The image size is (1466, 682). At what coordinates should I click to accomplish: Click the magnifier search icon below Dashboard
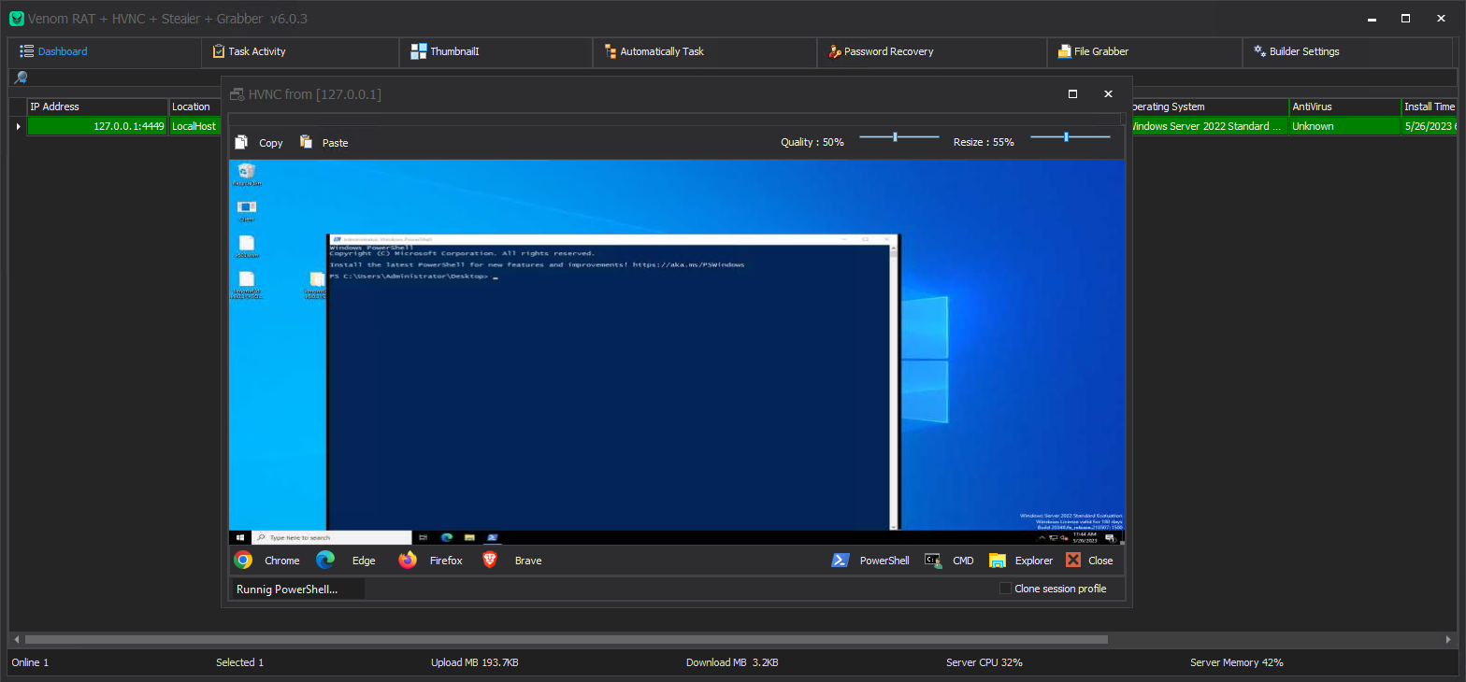coord(21,78)
